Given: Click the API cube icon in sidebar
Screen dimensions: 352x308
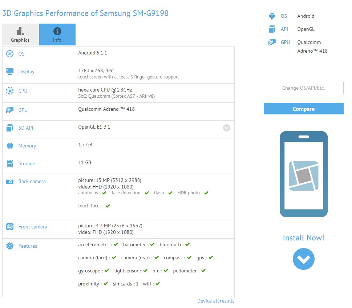Looking at the screenshot, I should pos(272,29).
